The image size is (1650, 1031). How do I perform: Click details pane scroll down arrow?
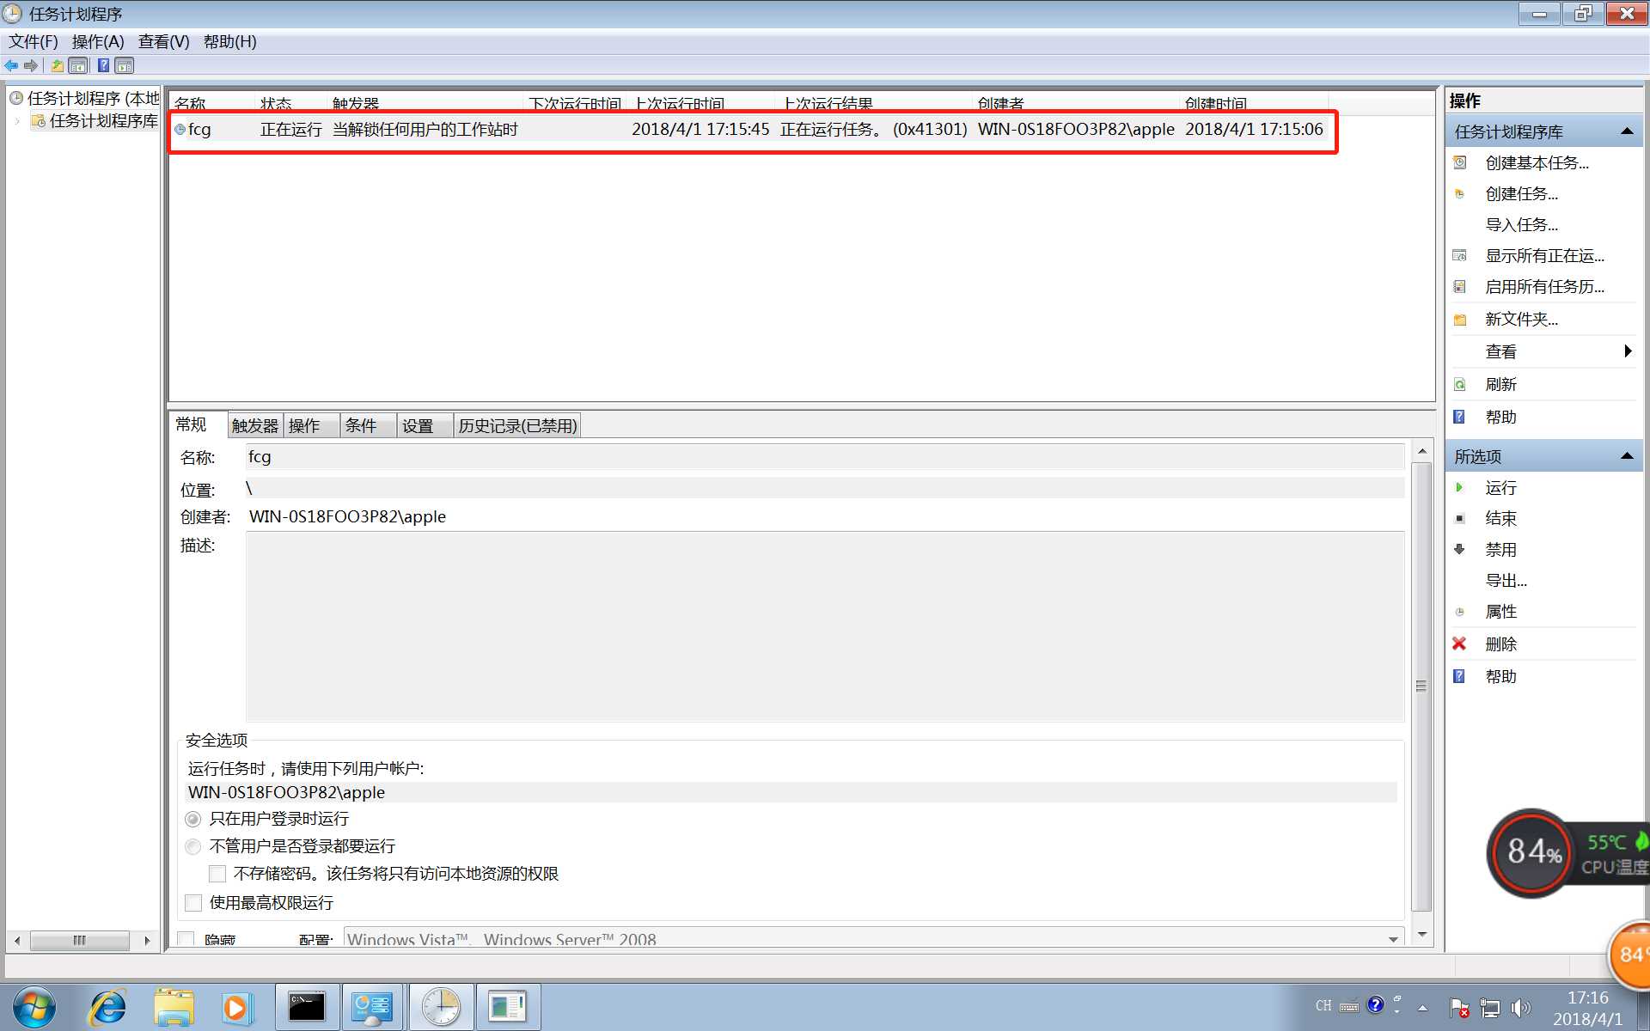click(x=1421, y=935)
